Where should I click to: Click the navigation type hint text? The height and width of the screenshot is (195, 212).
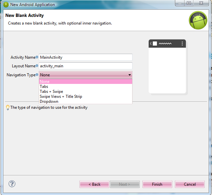tap(49, 107)
